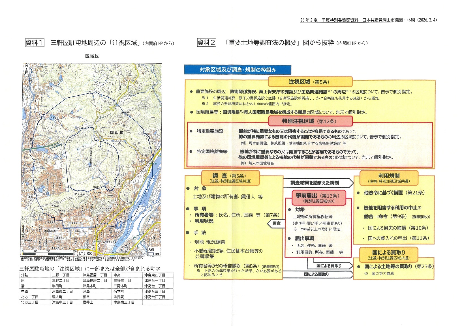The image size is (464, 328).
Task: Select the 注視区域（第5条） header box
Action: click(x=310, y=82)
